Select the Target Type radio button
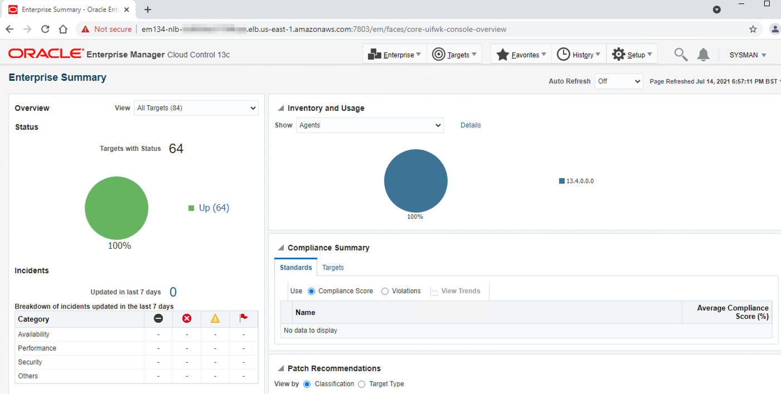 pyautogui.click(x=361, y=384)
